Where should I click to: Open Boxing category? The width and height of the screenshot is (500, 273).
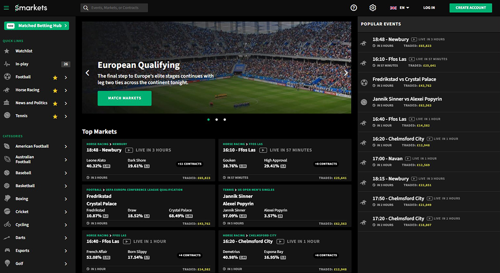[22, 199]
